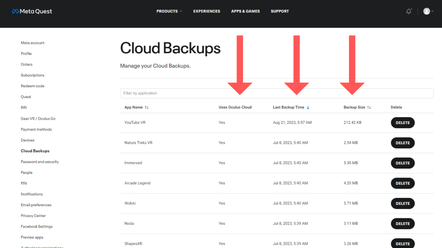Viewport: 442px width, 248px height.
Task: View Subscriptions page
Action: click(33, 75)
